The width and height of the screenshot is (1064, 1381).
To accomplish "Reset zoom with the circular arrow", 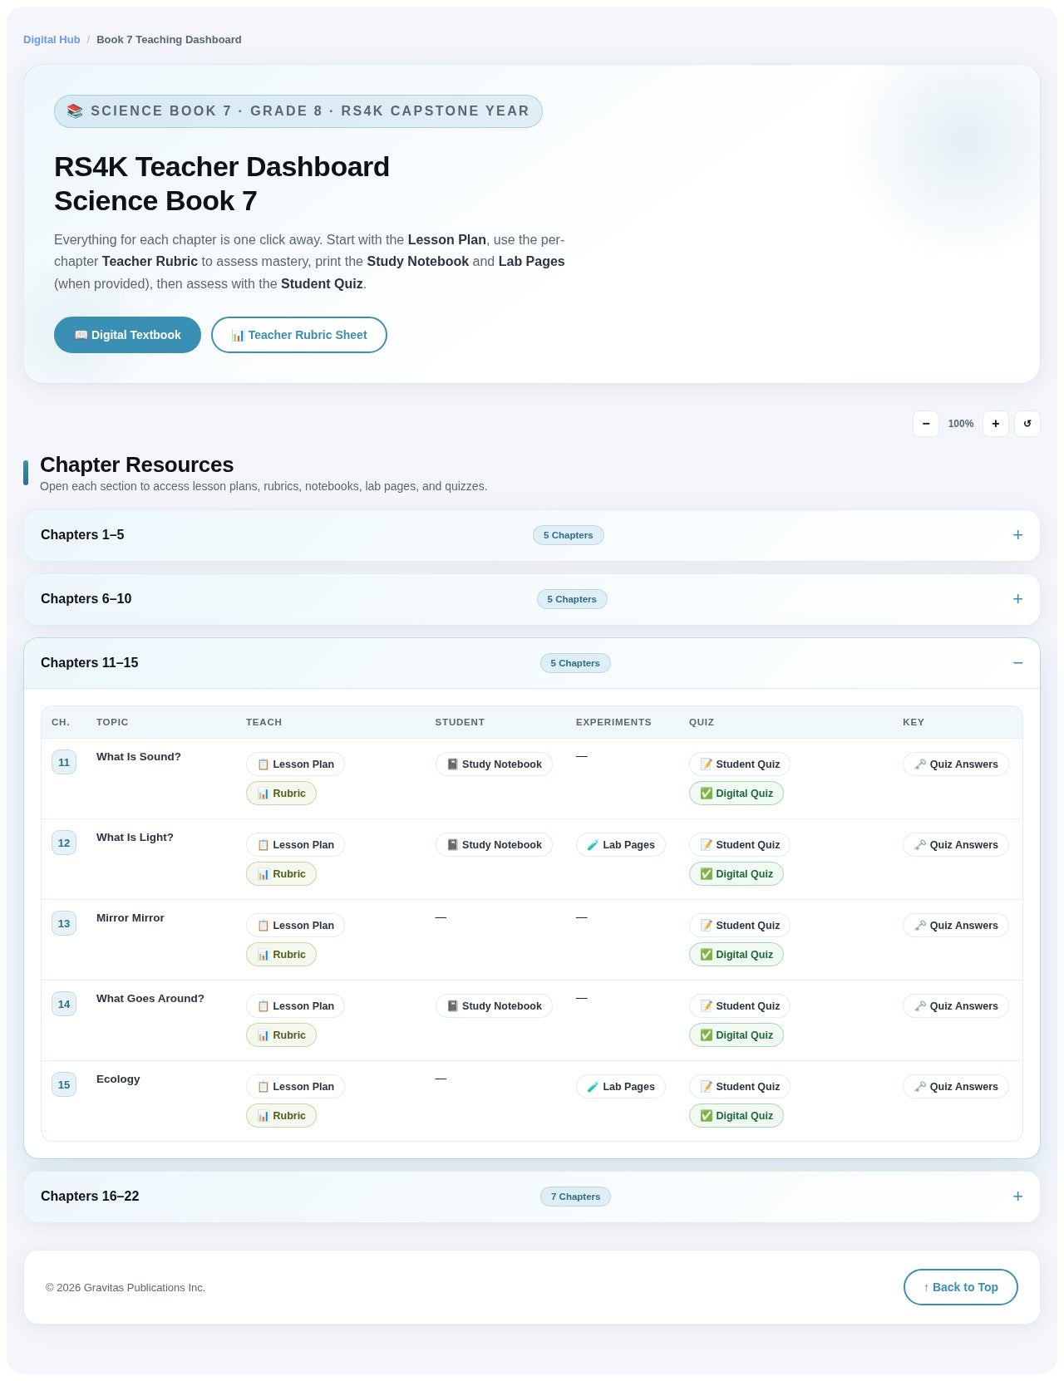I will [x=1027, y=424].
